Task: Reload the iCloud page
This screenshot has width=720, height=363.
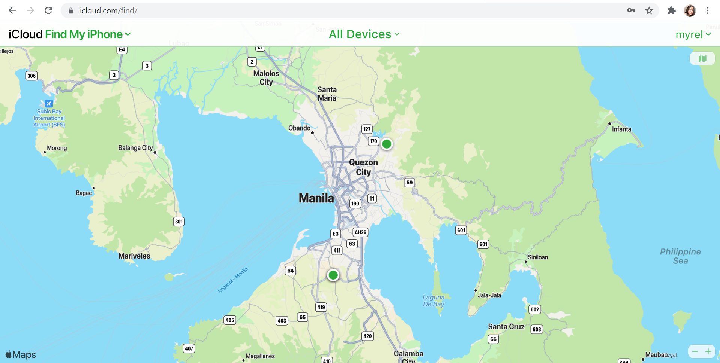Action: click(48, 10)
